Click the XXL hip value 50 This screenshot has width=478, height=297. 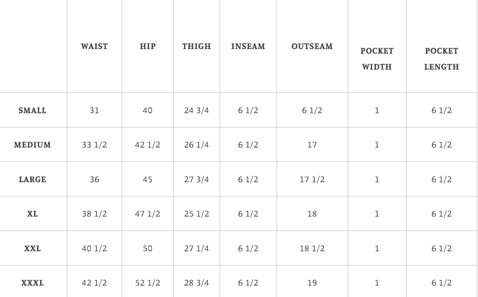click(x=147, y=249)
